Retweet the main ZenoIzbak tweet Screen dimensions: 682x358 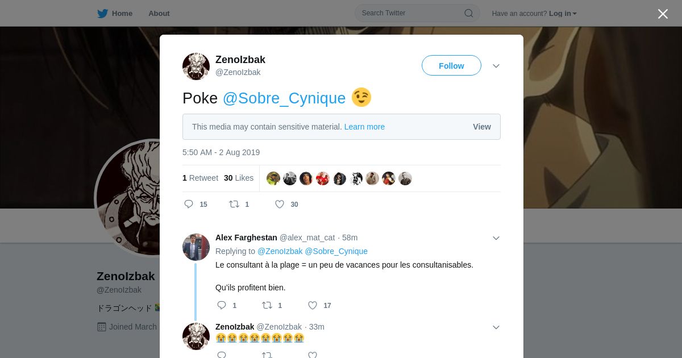234,204
